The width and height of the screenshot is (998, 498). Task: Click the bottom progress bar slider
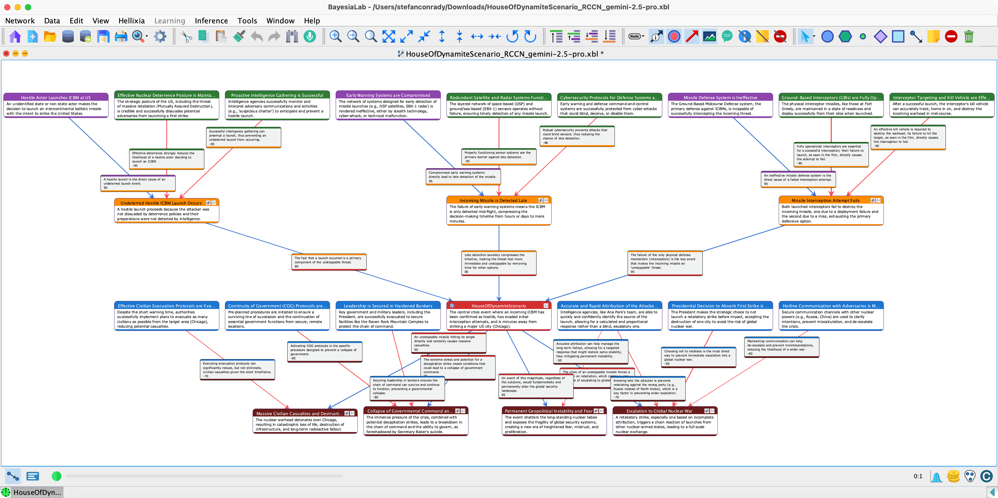tap(204, 476)
